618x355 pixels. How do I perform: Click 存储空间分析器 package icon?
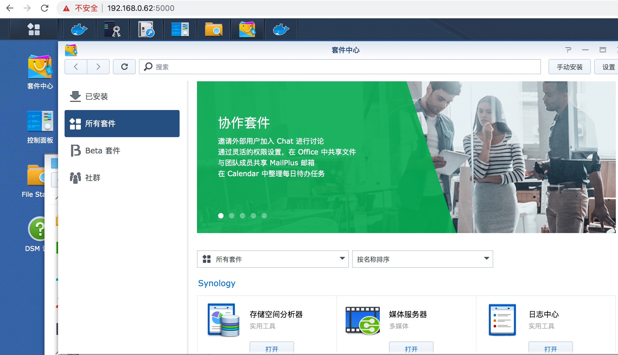pos(224,320)
